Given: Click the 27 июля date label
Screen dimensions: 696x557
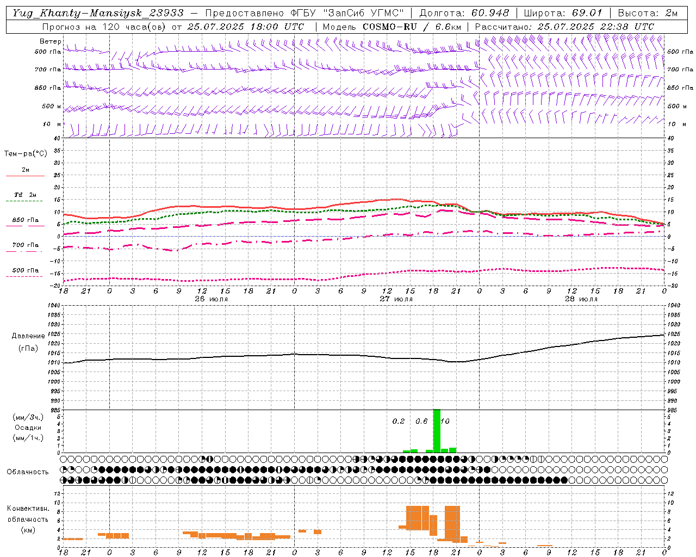Looking at the screenshot, I should 396,299.
